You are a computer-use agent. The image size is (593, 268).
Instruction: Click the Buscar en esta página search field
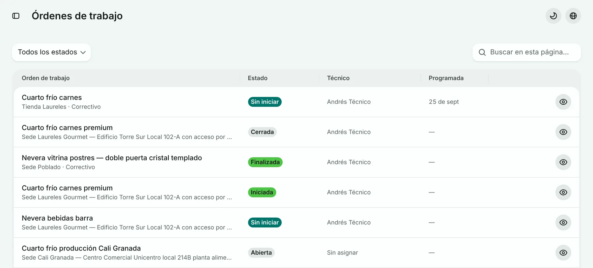[526, 52]
